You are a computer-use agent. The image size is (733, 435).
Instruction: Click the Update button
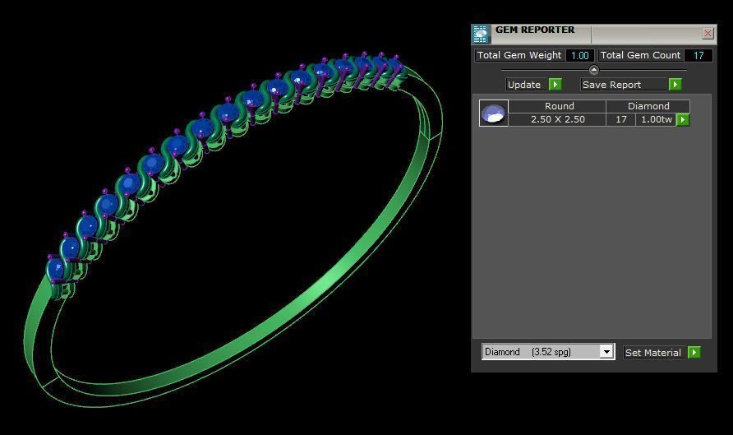click(528, 85)
